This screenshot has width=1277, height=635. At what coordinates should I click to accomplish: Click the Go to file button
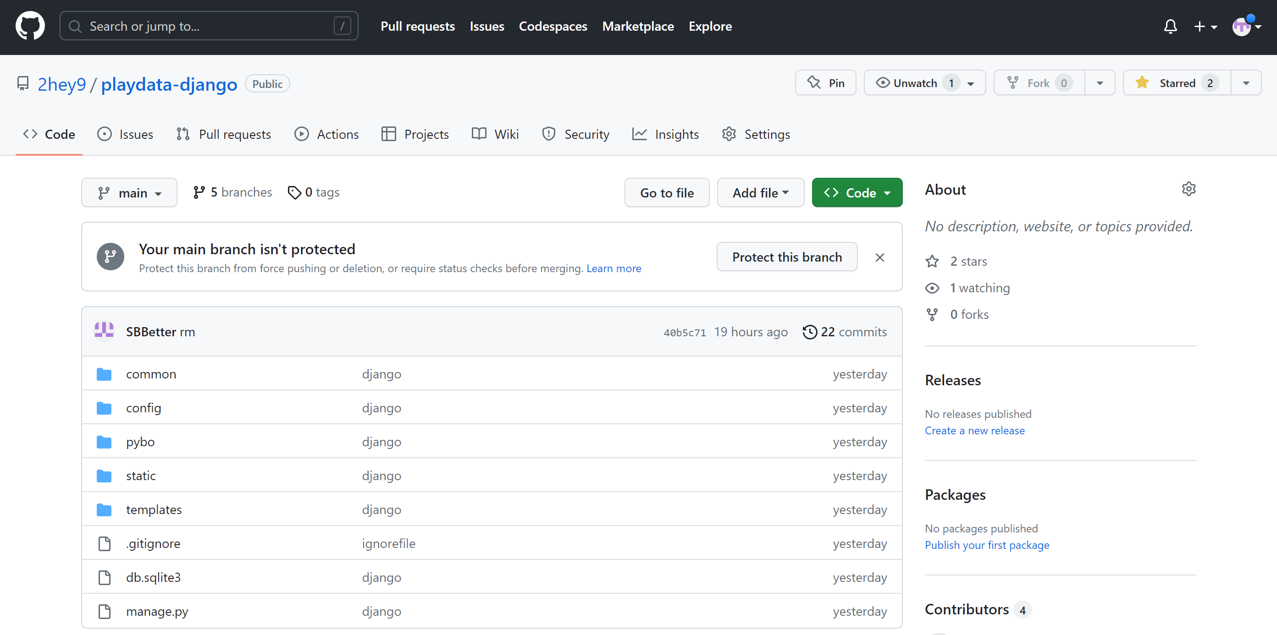[x=667, y=193]
